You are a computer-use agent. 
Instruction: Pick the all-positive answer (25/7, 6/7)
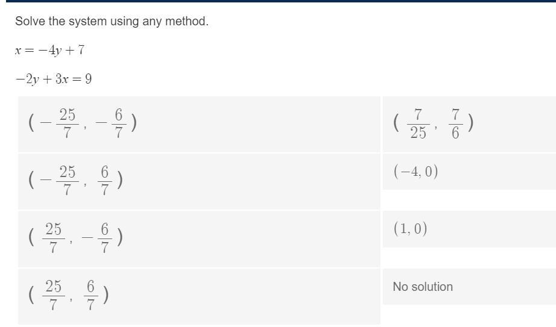coord(69,295)
